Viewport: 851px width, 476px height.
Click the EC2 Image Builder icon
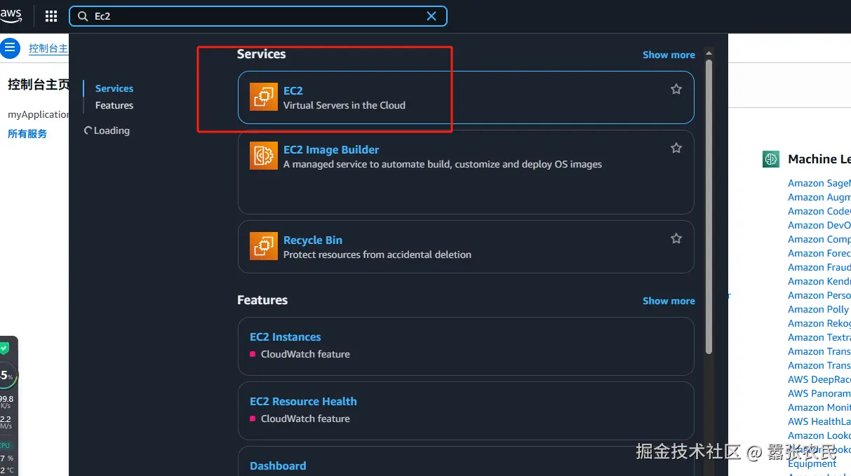click(264, 156)
